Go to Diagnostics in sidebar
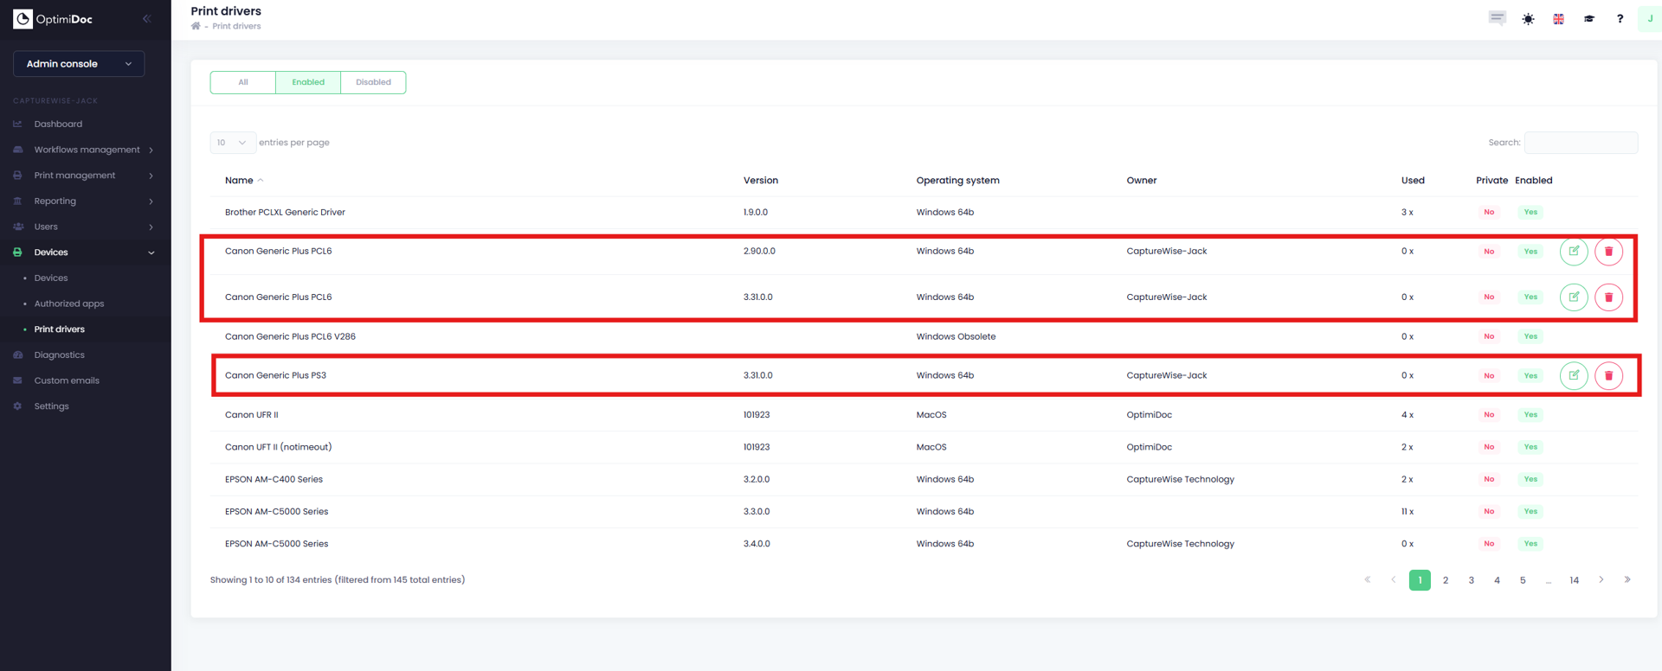The height and width of the screenshot is (671, 1662). pos(59,355)
